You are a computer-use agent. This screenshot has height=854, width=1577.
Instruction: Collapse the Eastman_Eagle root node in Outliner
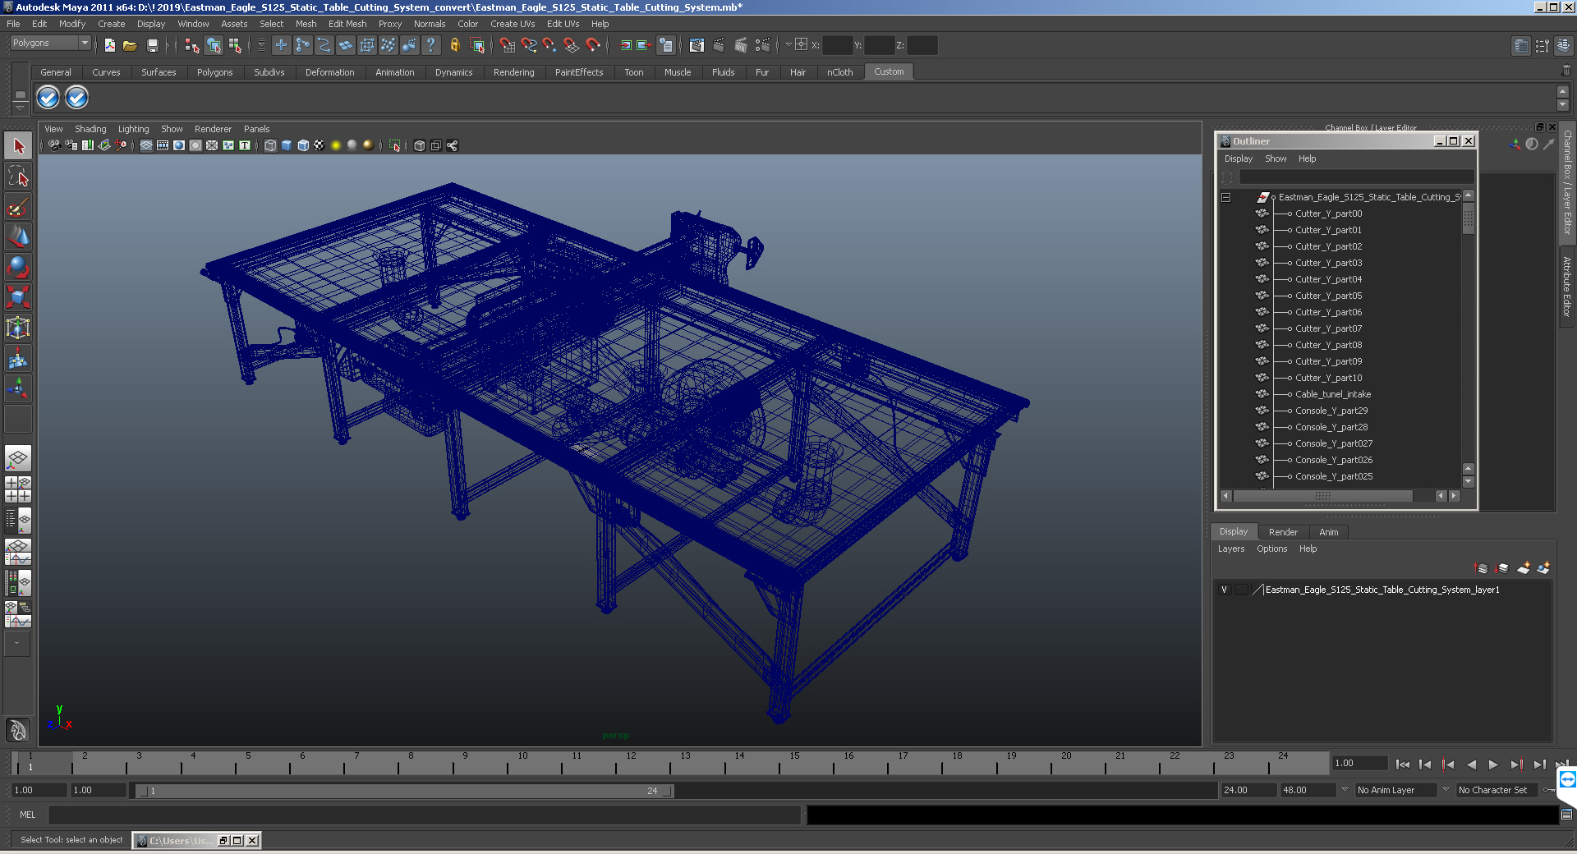click(1226, 197)
